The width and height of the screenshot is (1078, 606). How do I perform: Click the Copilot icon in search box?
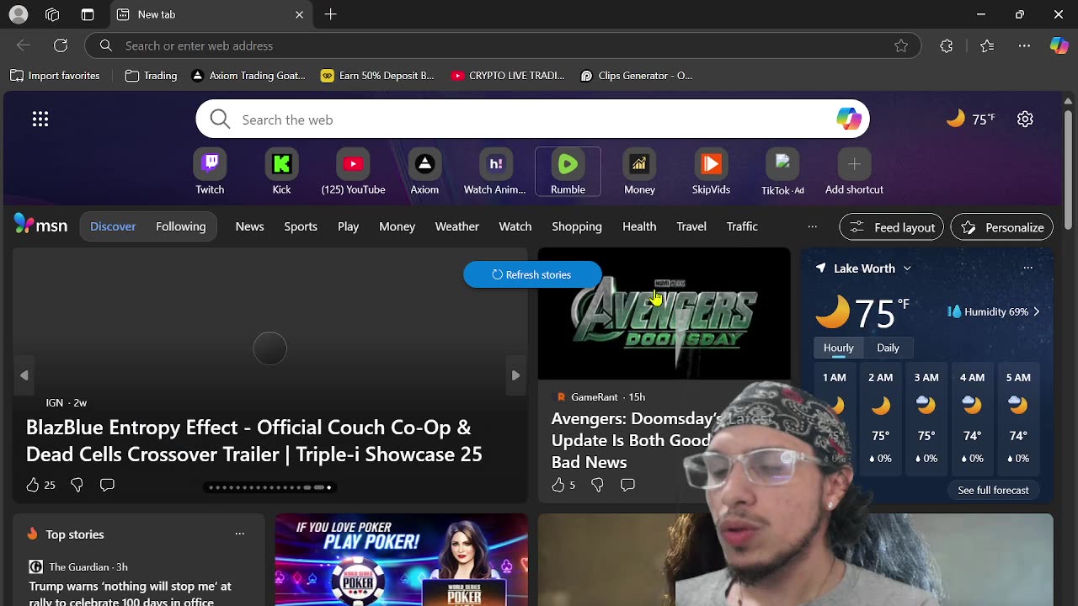coord(848,120)
